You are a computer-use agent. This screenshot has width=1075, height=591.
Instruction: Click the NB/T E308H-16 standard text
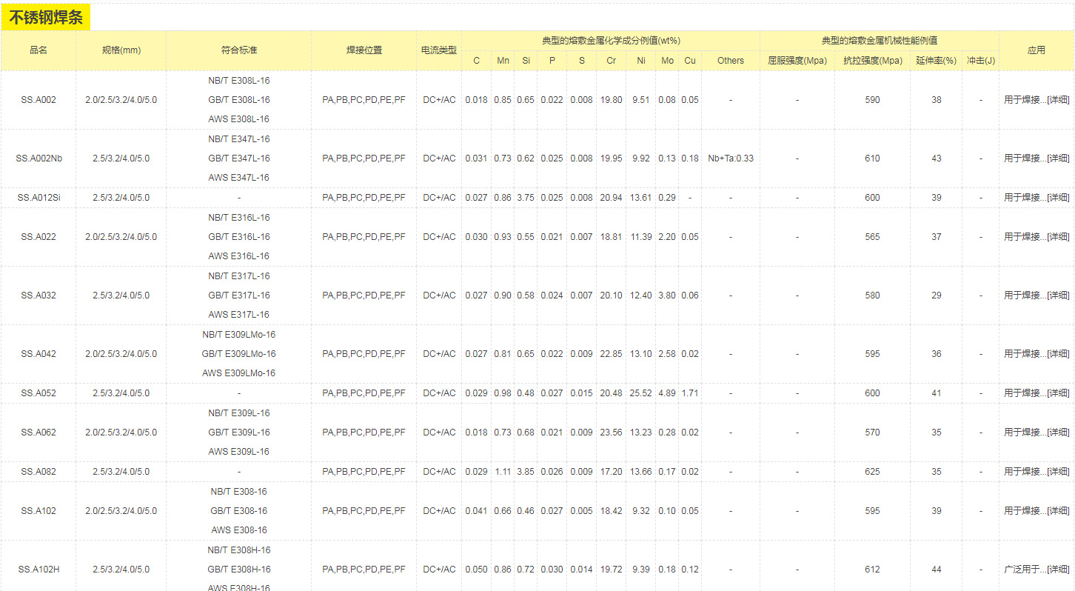(239, 550)
